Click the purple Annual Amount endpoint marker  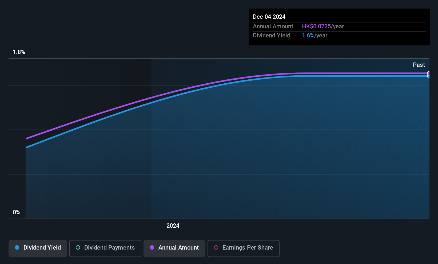(429, 73)
